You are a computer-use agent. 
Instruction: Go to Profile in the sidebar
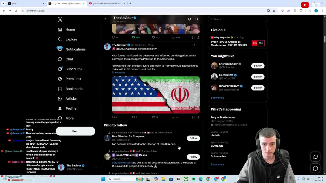pyautogui.click(x=67, y=109)
